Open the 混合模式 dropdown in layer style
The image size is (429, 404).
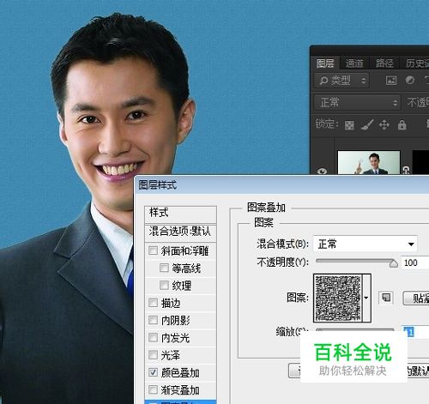coord(366,244)
